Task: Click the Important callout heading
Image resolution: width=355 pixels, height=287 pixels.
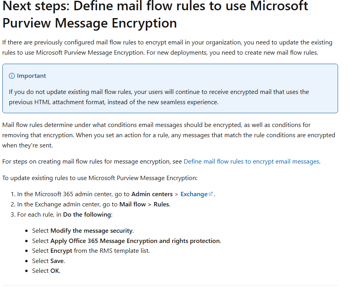Action: pyautogui.click(x=31, y=76)
